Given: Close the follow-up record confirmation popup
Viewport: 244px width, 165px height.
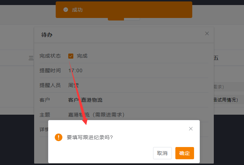Looking at the screenshot, I should pos(191,129).
